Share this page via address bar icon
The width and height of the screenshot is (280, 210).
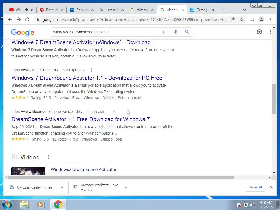coord(233,19)
